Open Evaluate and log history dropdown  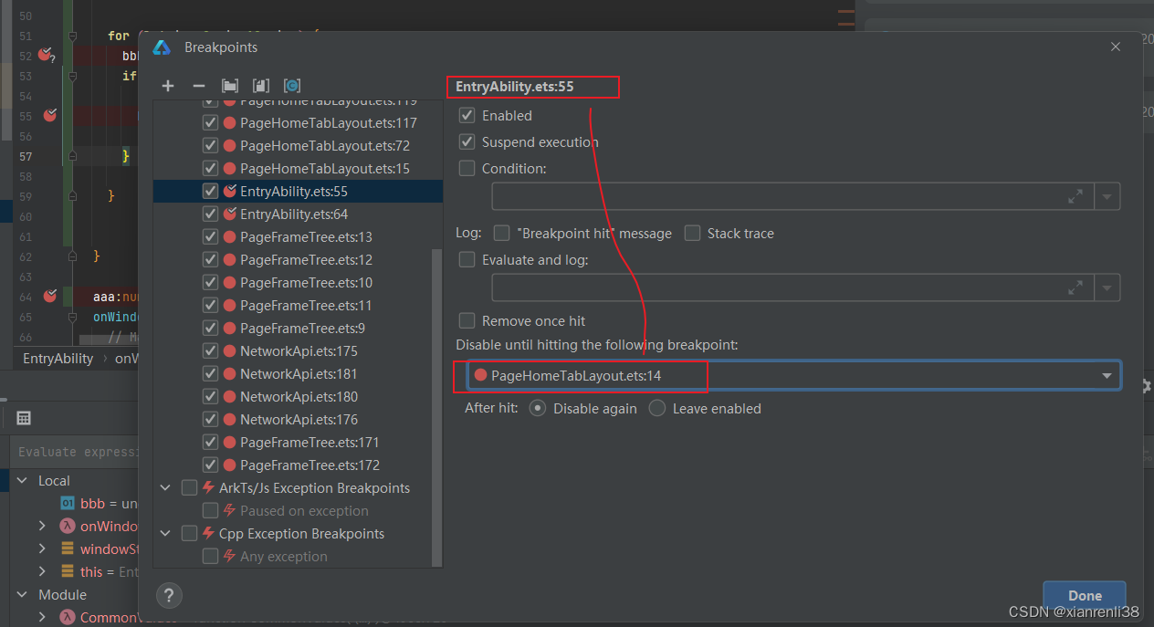(1107, 288)
